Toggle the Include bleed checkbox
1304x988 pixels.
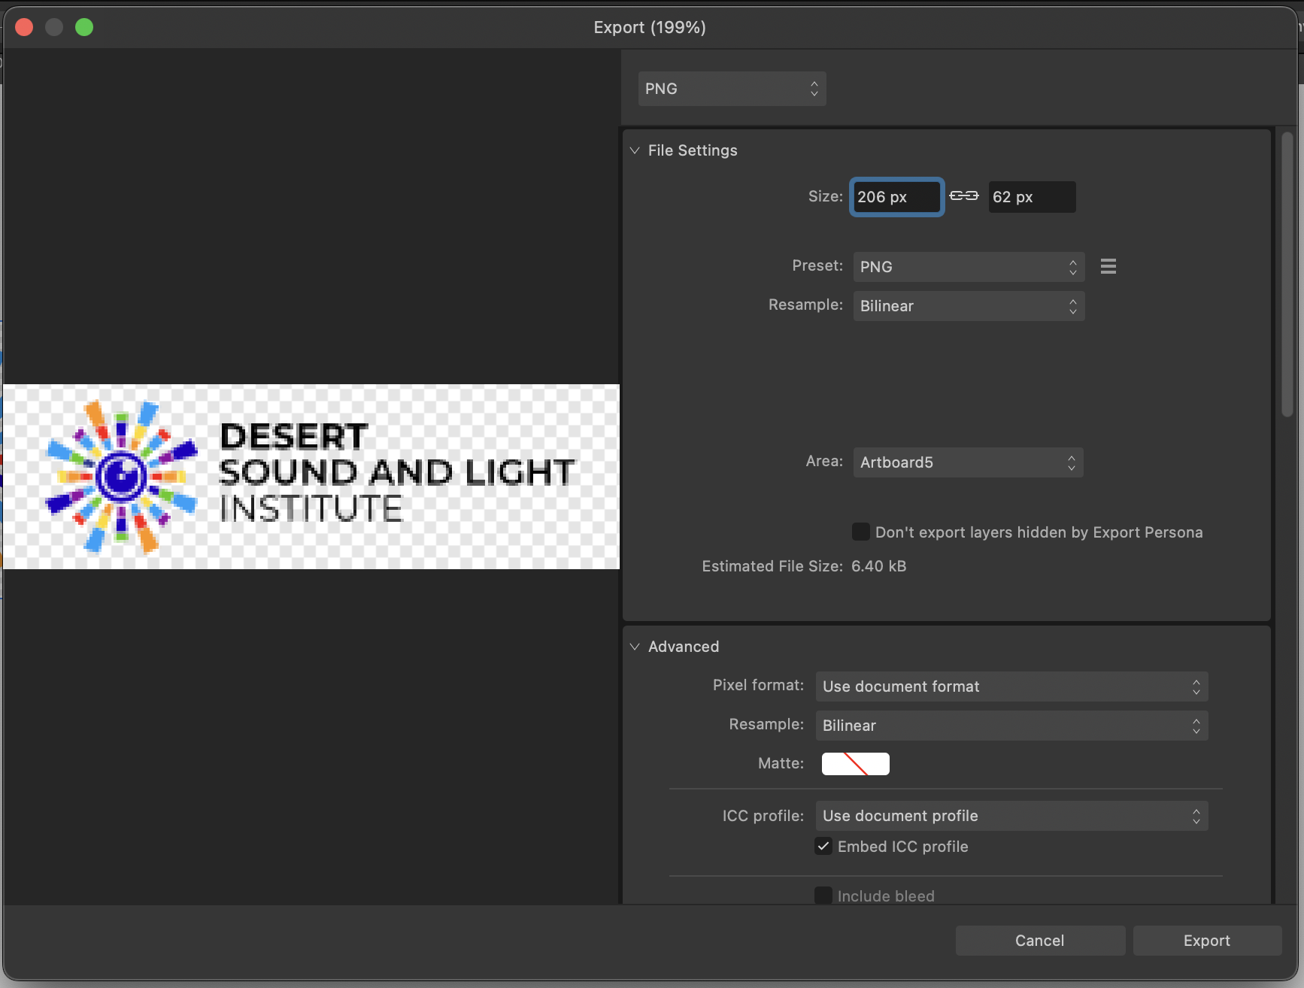[823, 896]
